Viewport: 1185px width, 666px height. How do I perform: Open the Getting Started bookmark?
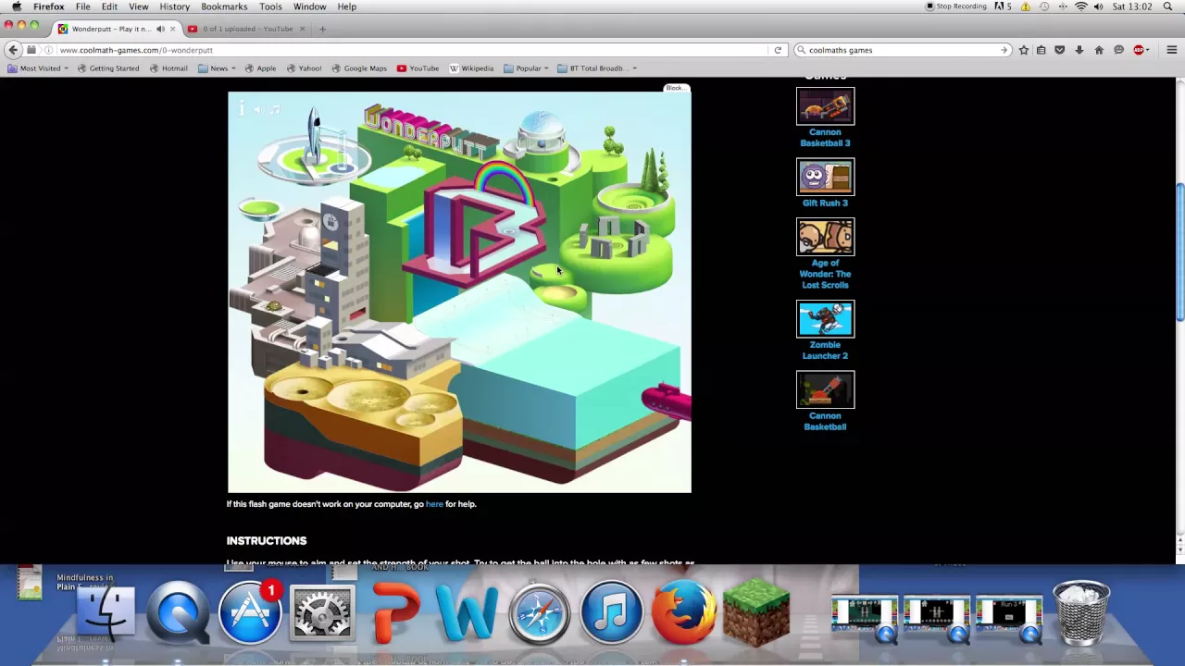(108, 68)
